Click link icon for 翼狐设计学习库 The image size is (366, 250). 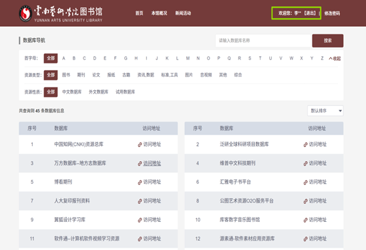tap(140, 220)
